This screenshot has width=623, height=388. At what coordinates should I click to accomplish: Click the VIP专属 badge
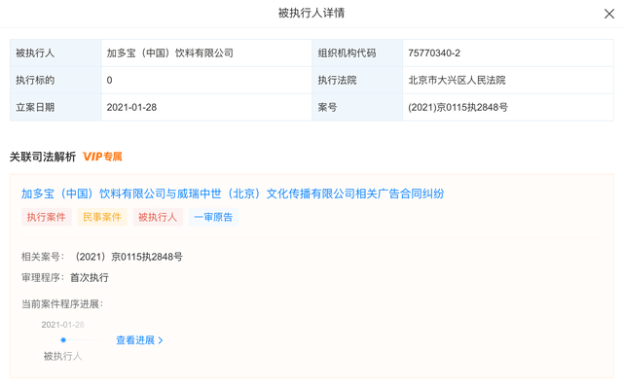102,157
